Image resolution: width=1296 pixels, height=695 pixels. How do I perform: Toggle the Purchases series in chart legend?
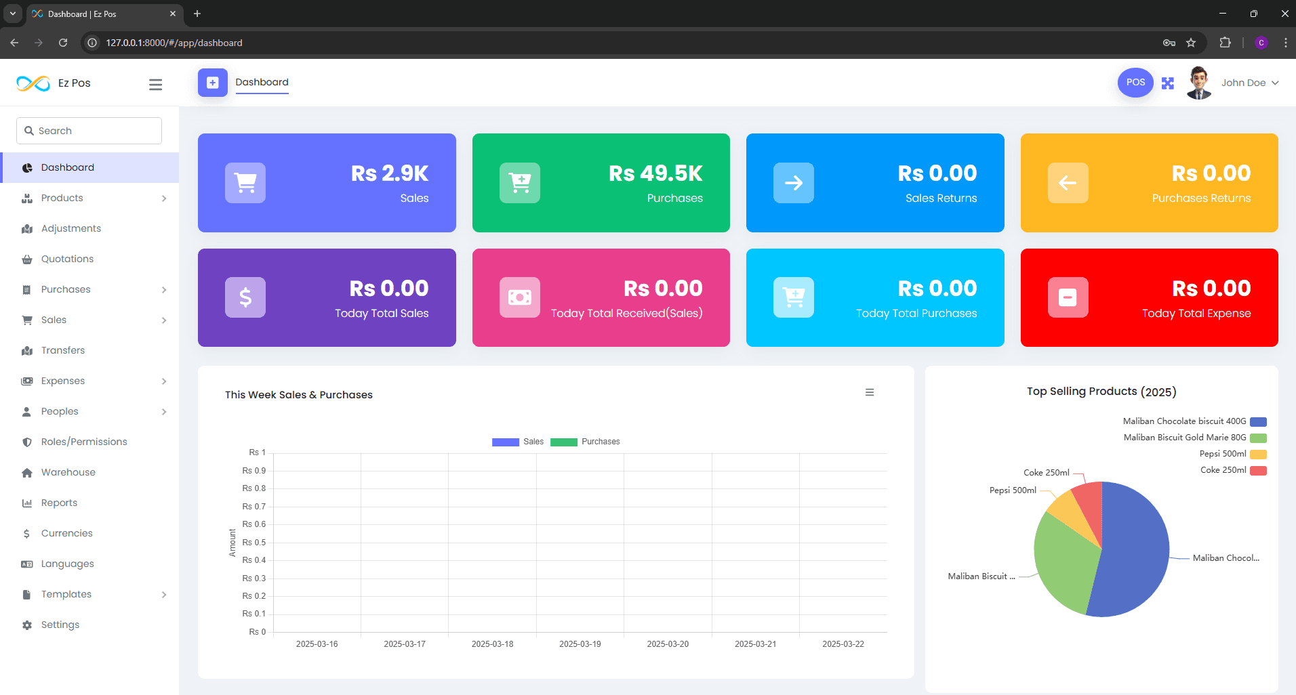[x=586, y=442]
